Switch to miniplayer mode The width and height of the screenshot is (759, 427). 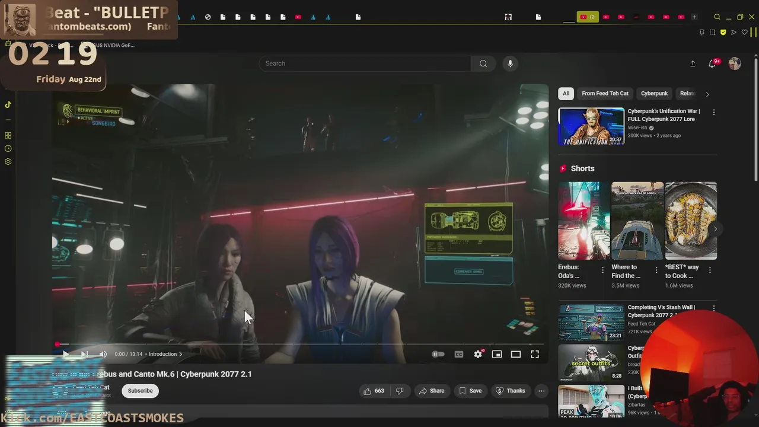click(x=497, y=354)
